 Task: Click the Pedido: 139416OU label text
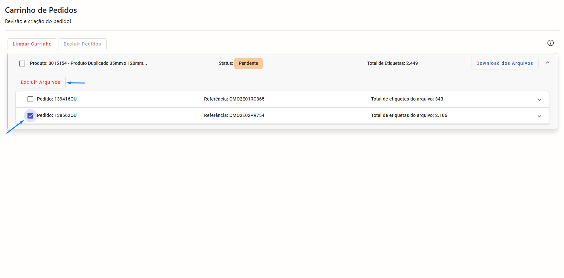pyautogui.click(x=57, y=99)
